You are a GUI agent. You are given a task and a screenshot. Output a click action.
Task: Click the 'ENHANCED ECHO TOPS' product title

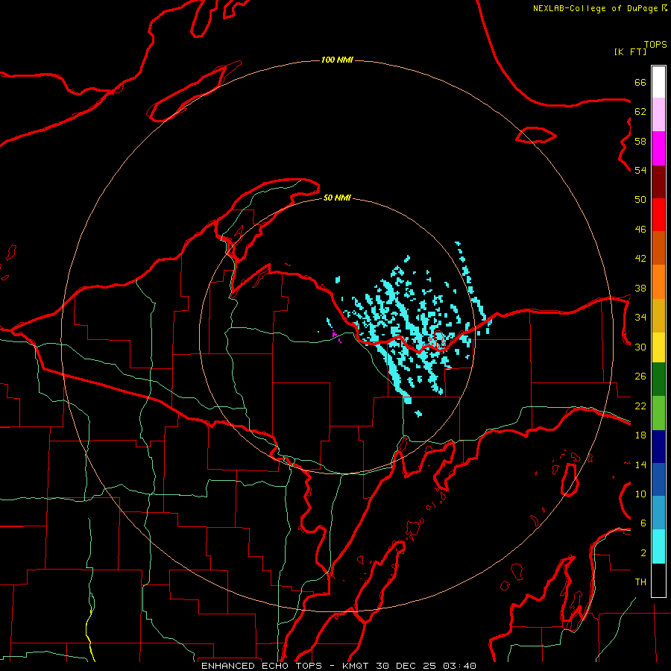262,666
